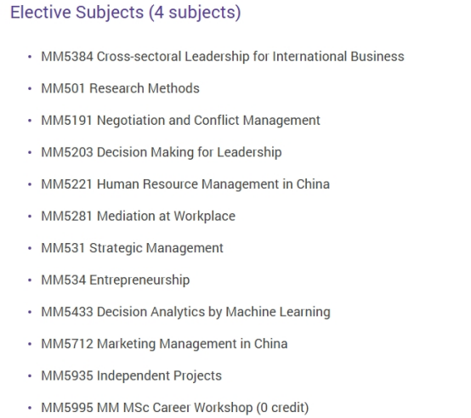Open MM5935 Independent Projects
471x418 pixels.
click(x=131, y=376)
